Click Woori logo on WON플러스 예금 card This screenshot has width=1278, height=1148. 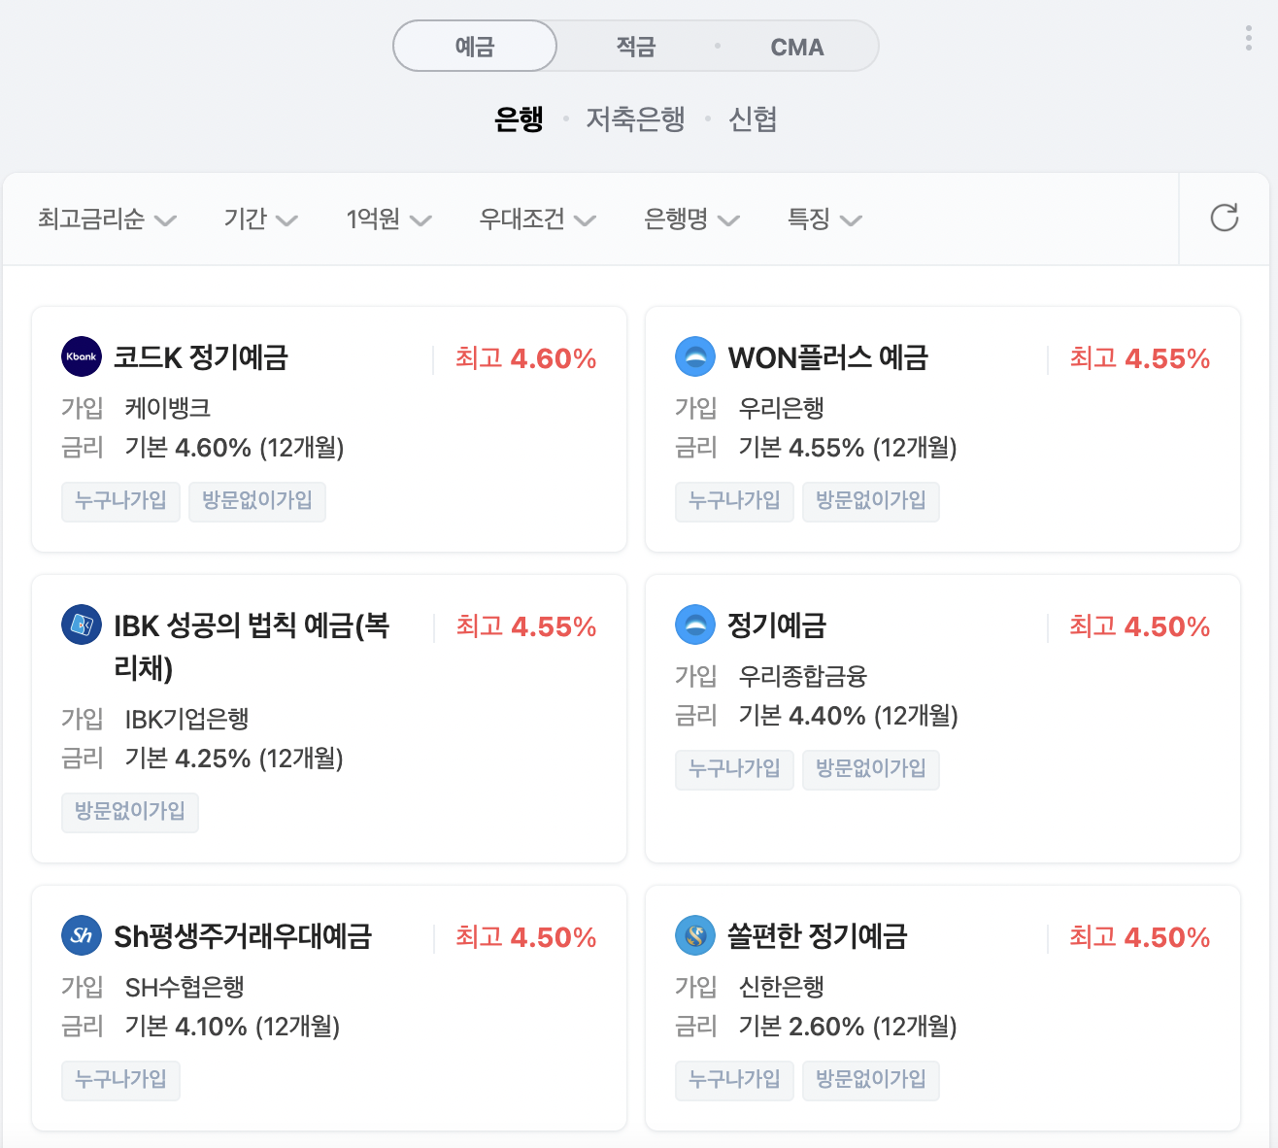coord(695,356)
